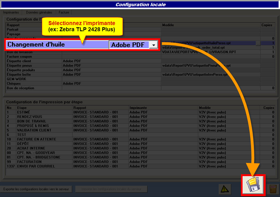Viewport: 280px width, 197px height.
Task: Open the Données générales tab
Action: 39,12
